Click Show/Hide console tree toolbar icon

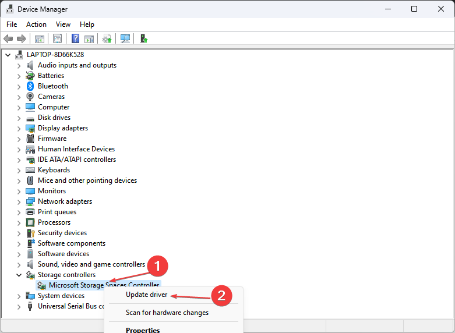[x=40, y=38]
